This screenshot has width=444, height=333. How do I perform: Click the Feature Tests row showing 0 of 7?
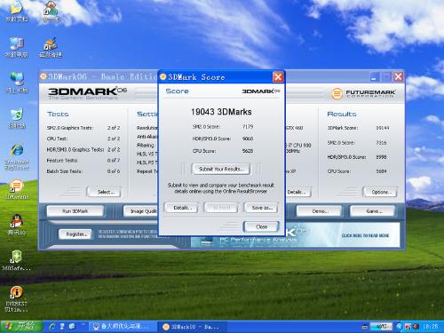pos(83,161)
